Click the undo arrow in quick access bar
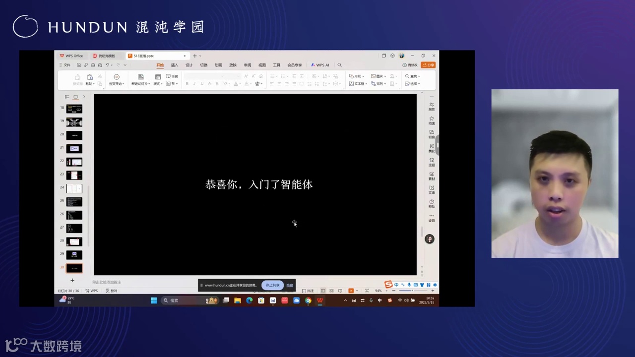This screenshot has height=357, width=635. click(x=107, y=65)
